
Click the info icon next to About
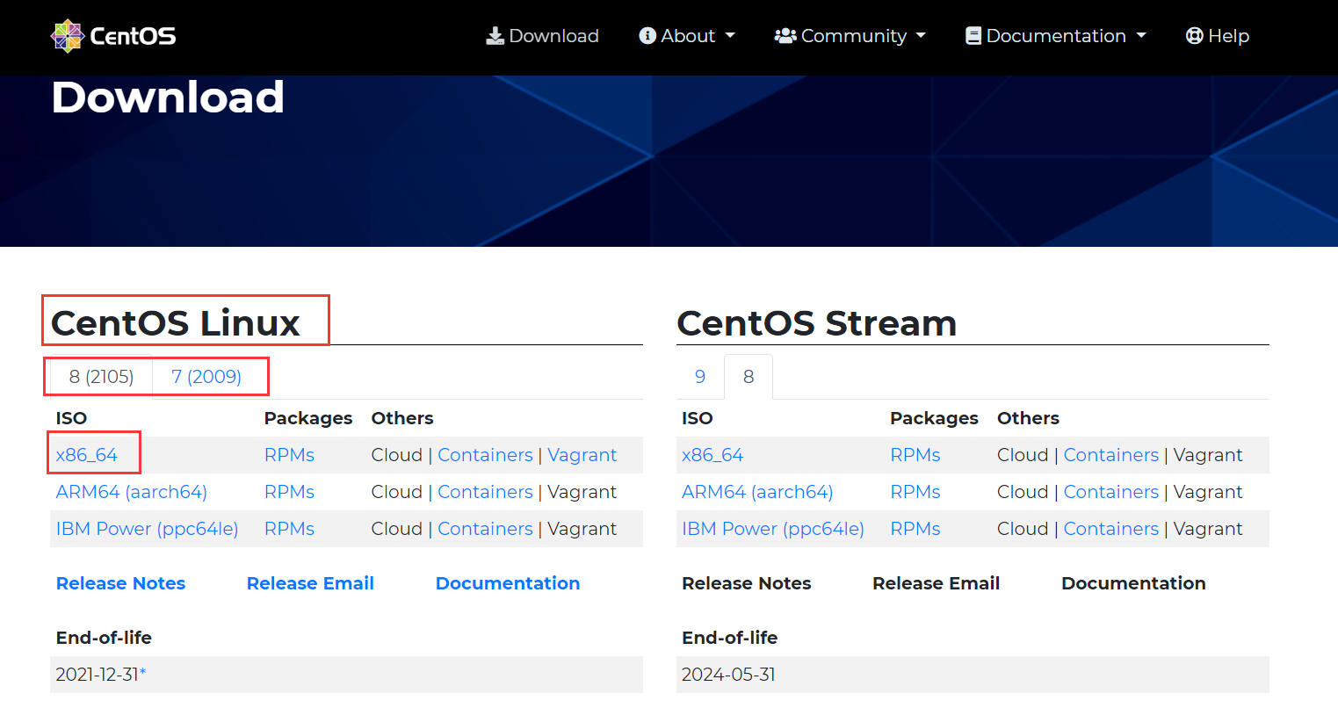pyautogui.click(x=647, y=36)
